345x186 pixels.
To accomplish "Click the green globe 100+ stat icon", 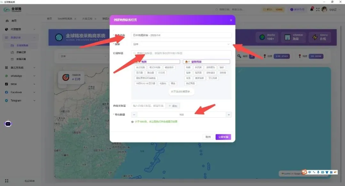I will coord(262,37).
